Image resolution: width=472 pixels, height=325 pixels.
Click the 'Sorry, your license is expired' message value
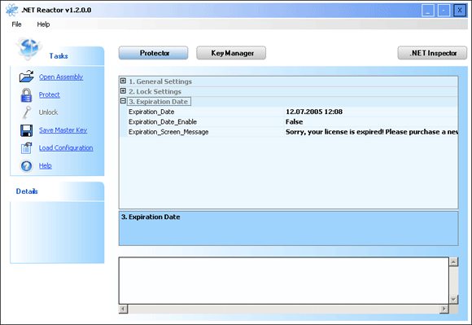[x=372, y=132]
